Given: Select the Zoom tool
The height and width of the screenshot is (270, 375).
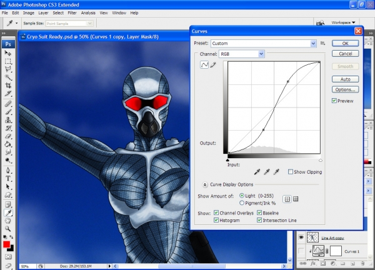Looking at the screenshot, I should tap(8, 229).
